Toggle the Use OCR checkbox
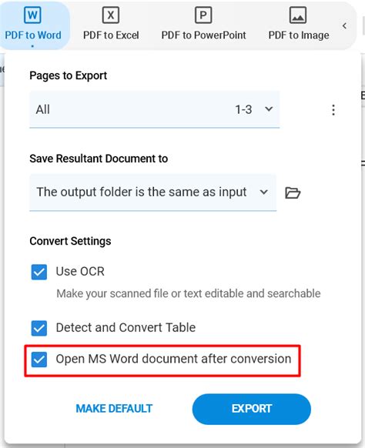 39,272
